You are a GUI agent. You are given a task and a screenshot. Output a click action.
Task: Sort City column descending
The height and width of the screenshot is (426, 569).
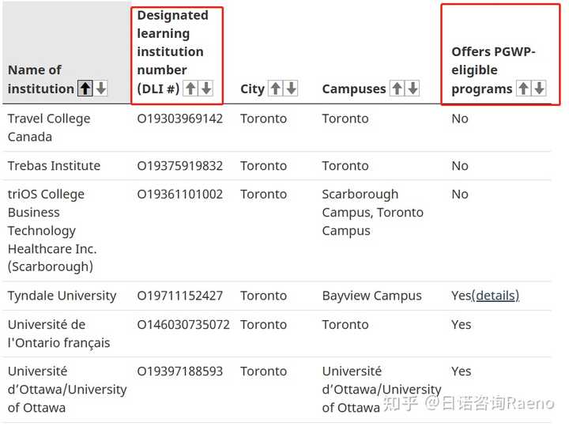point(291,89)
